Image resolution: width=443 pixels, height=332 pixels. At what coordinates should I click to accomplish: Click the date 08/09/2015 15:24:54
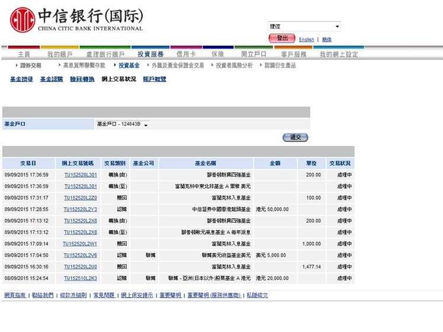tap(27, 278)
